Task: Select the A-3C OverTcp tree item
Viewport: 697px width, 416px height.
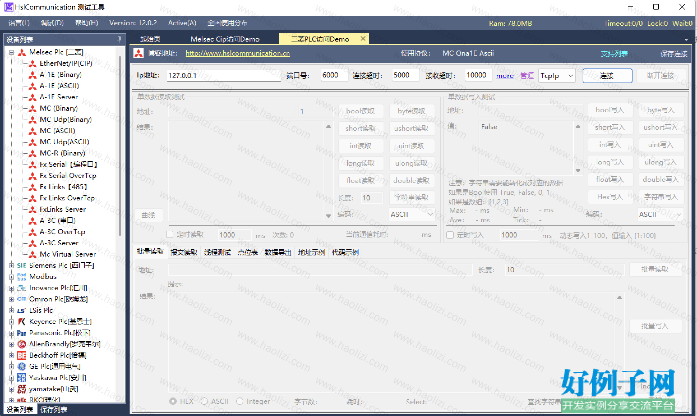Action: 62,232
